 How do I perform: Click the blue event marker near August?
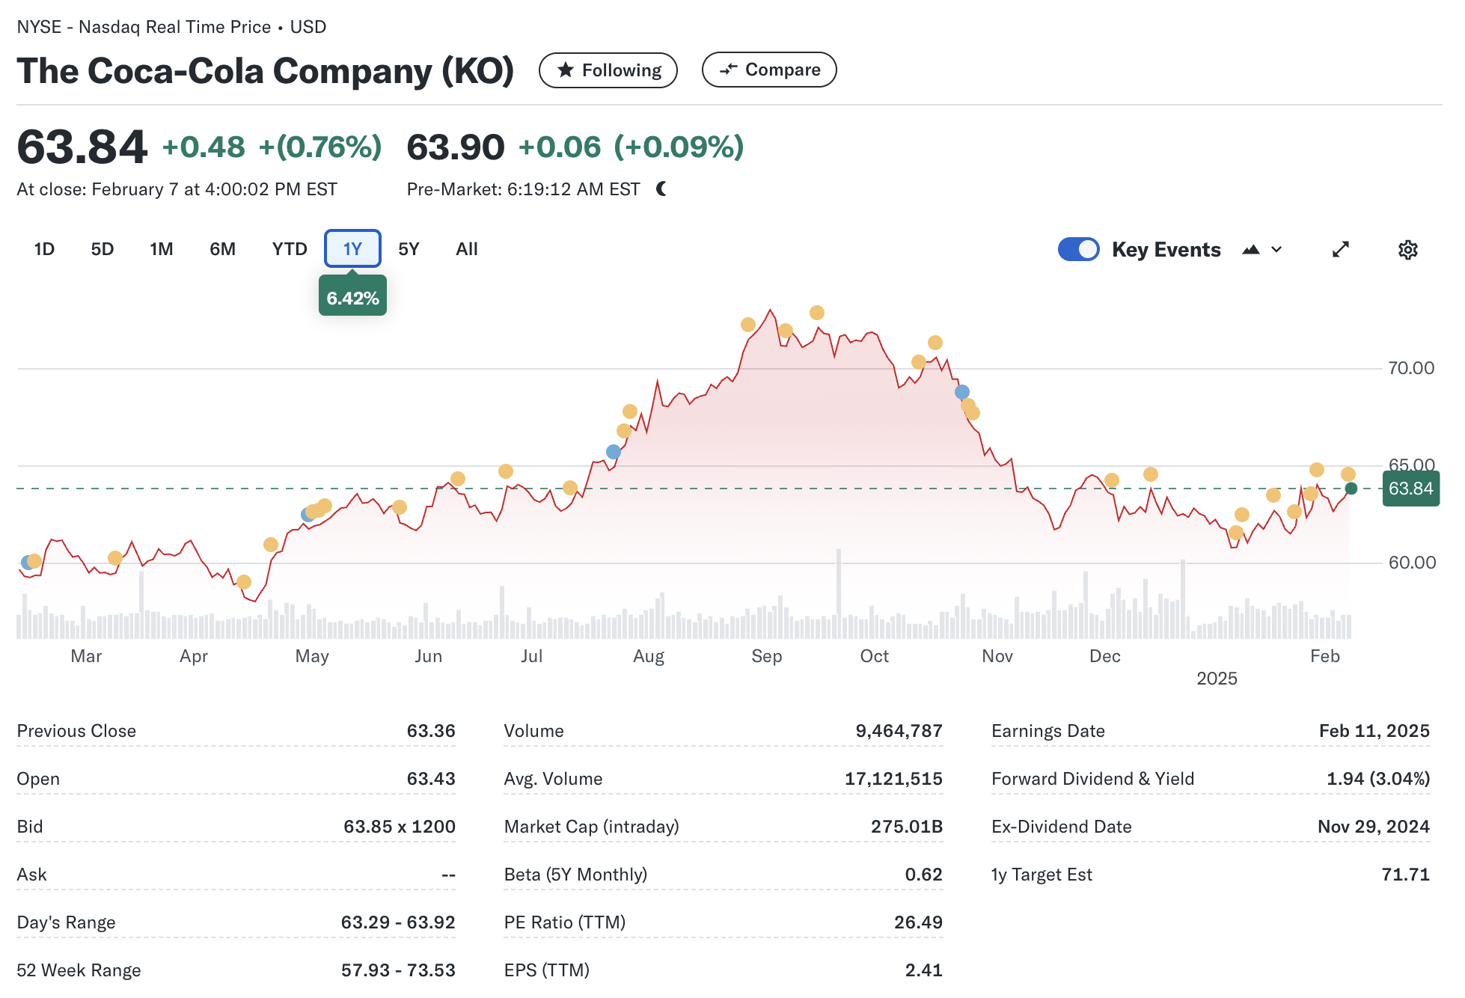pos(614,452)
